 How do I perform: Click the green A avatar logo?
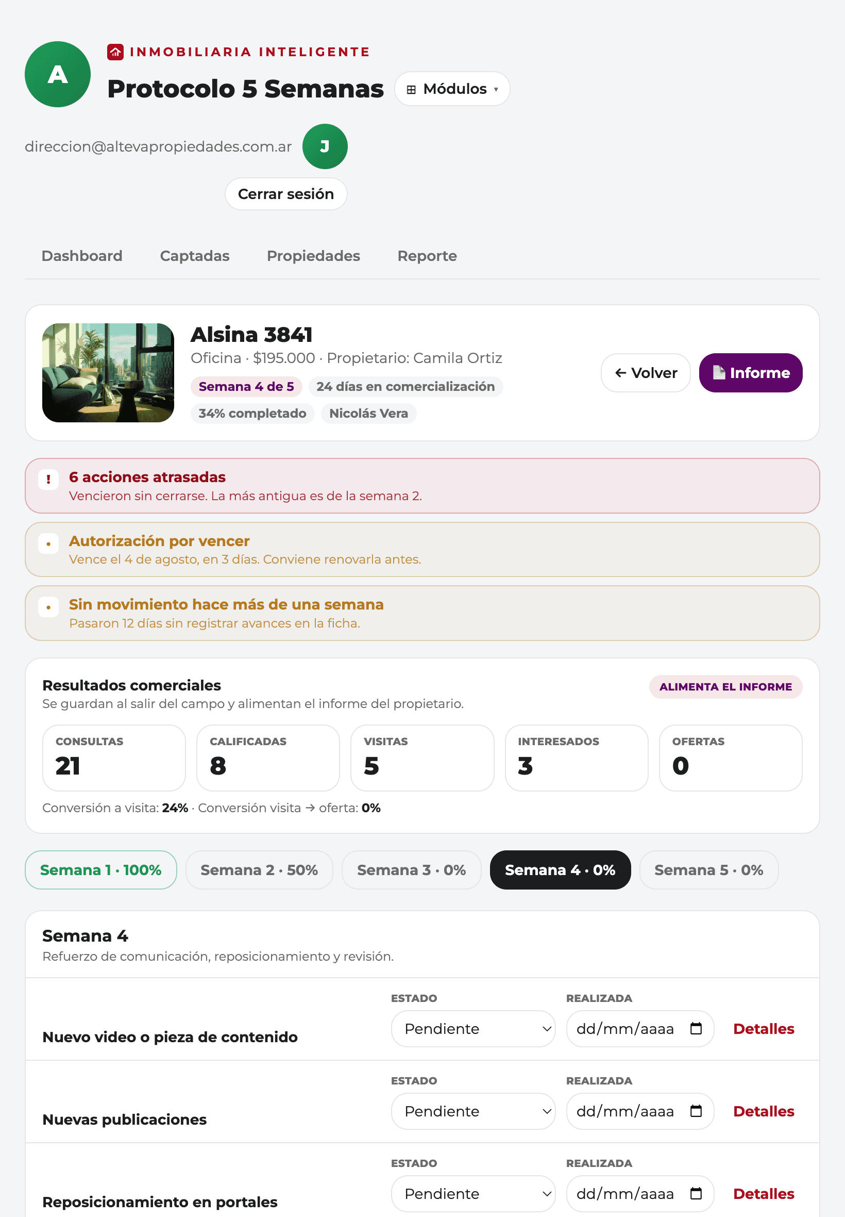click(57, 74)
